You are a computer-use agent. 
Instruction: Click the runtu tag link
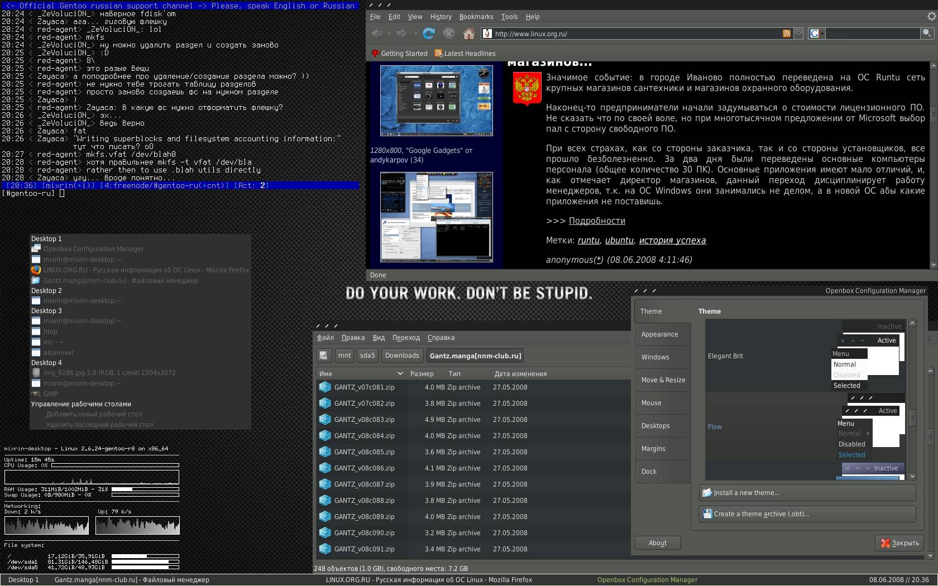click(588, 241)
